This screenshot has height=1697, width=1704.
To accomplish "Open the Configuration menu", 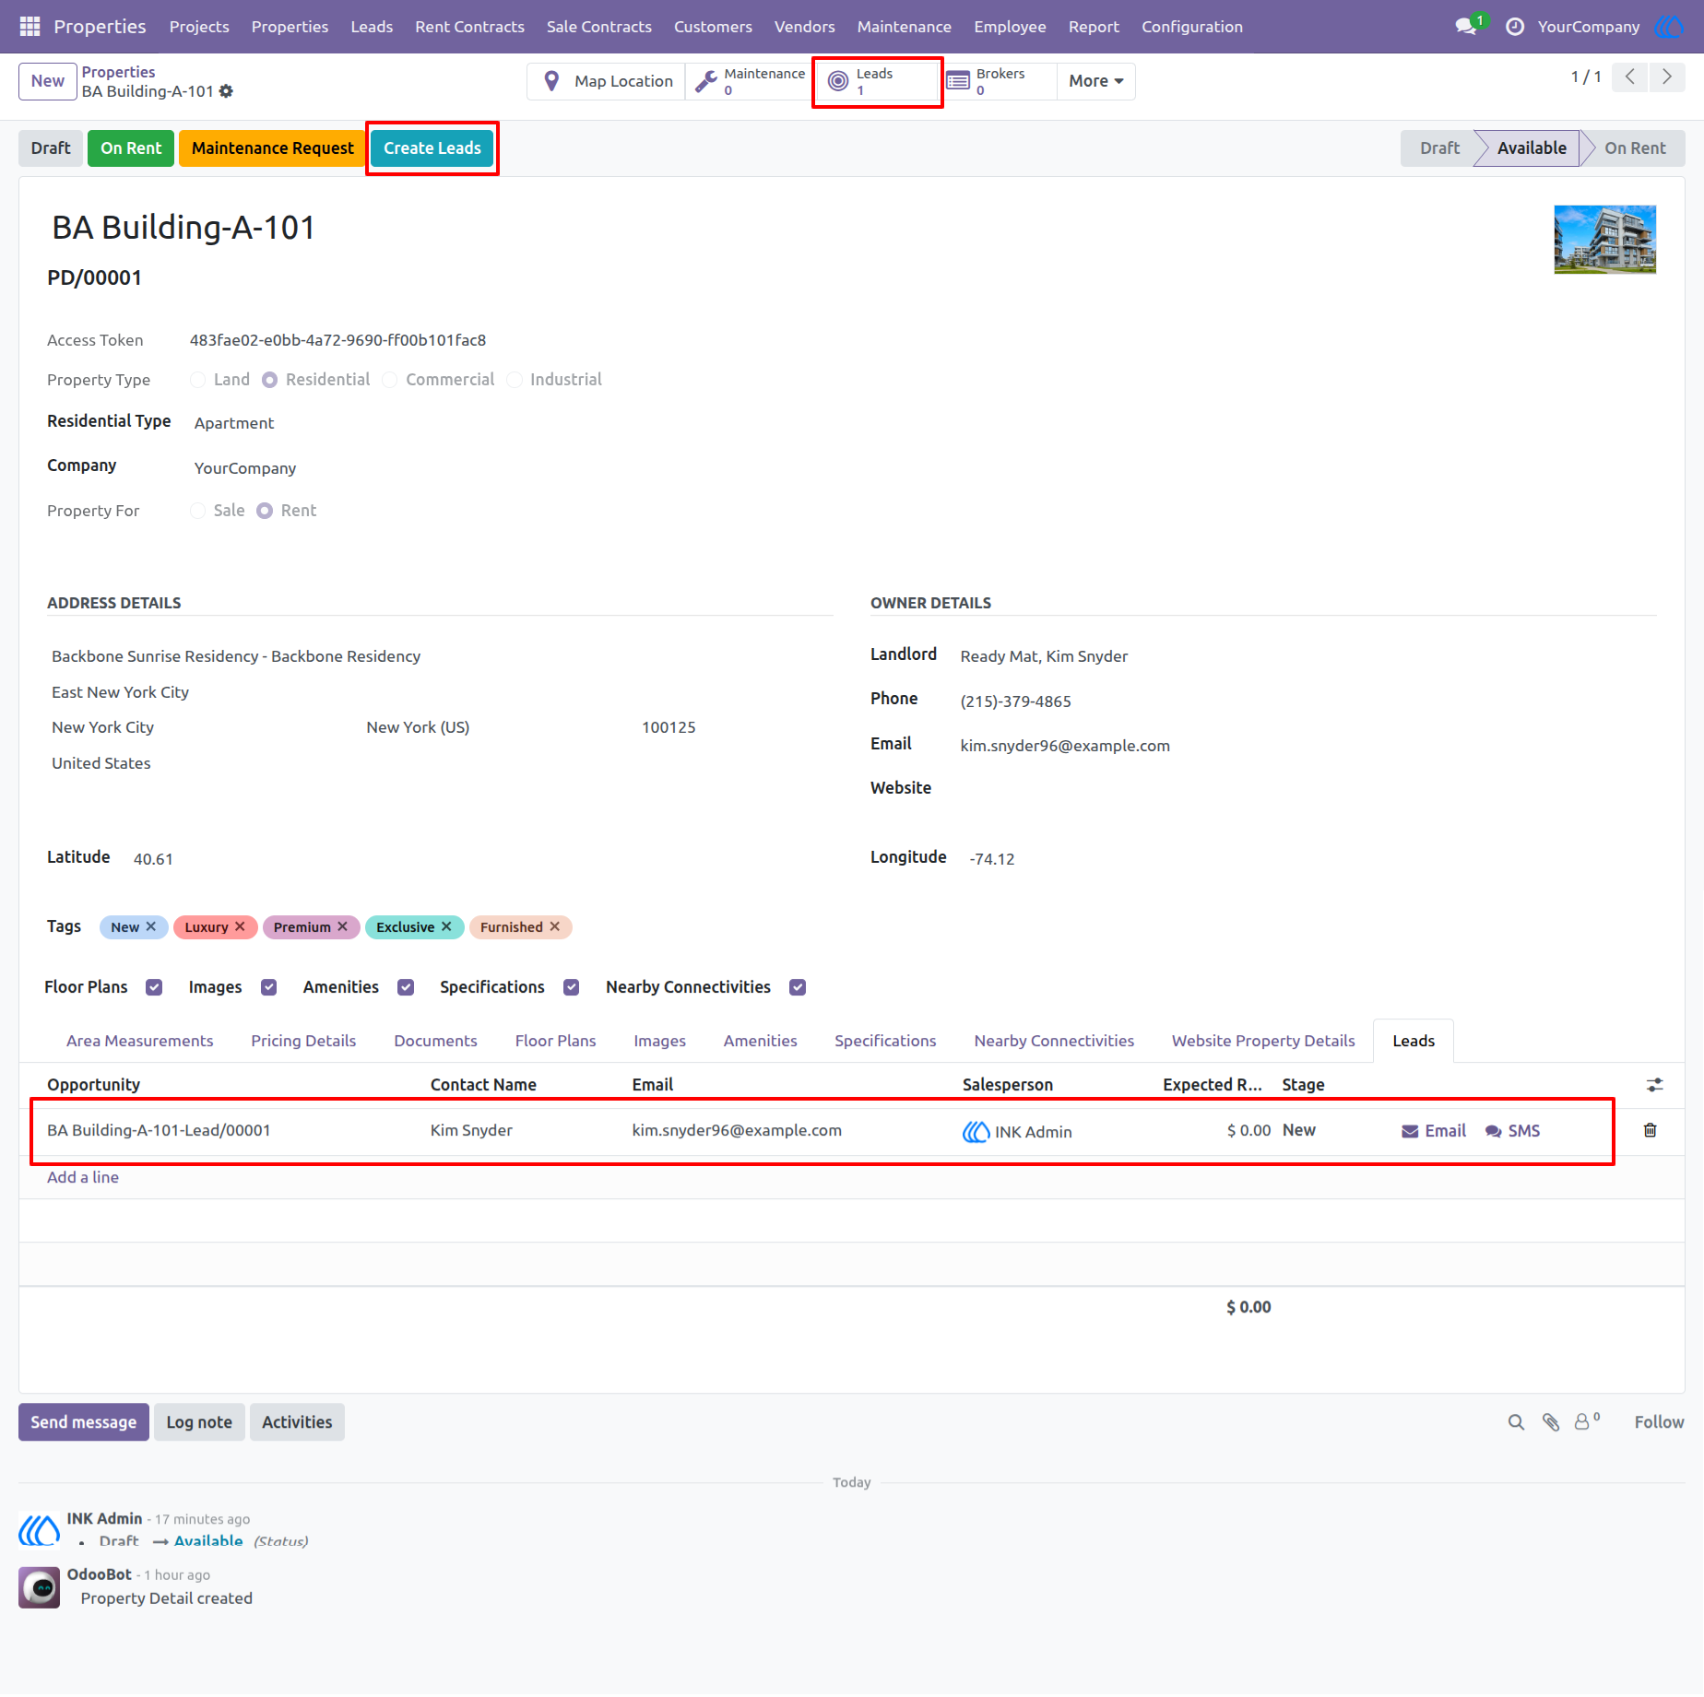I will 1191,27.
